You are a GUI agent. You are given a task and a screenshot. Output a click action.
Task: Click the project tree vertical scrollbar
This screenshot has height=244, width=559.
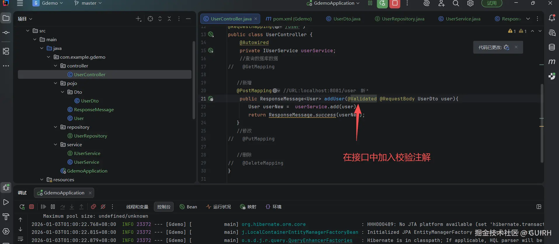tap(194, 80)
